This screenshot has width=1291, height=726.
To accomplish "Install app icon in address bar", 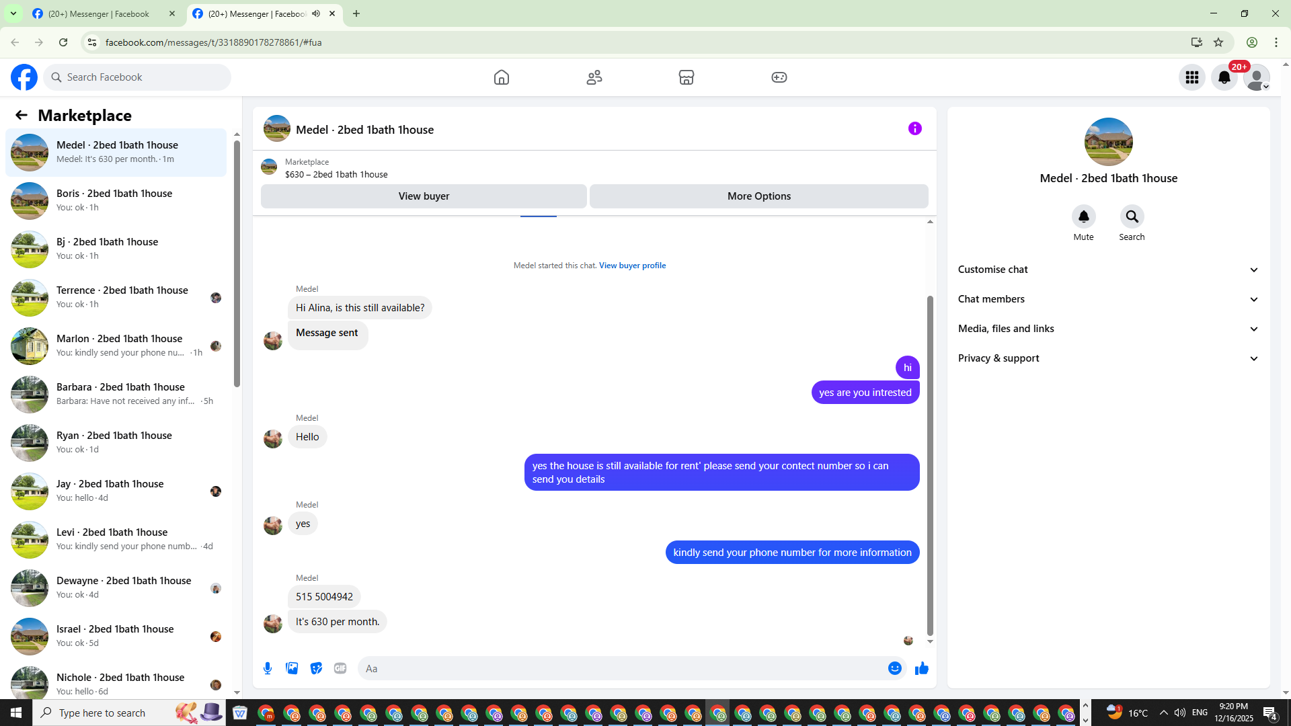I will [x=1197, y=42].
